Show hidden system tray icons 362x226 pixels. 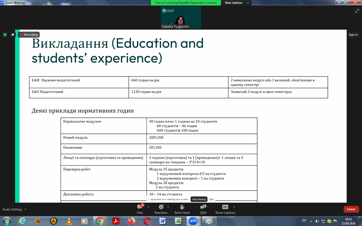coord(311,221)
